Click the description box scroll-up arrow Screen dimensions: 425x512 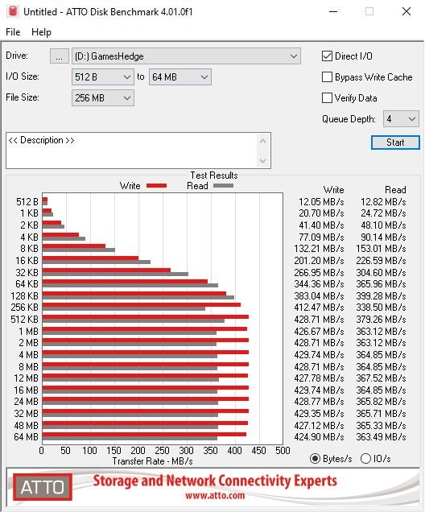[262, 142]
